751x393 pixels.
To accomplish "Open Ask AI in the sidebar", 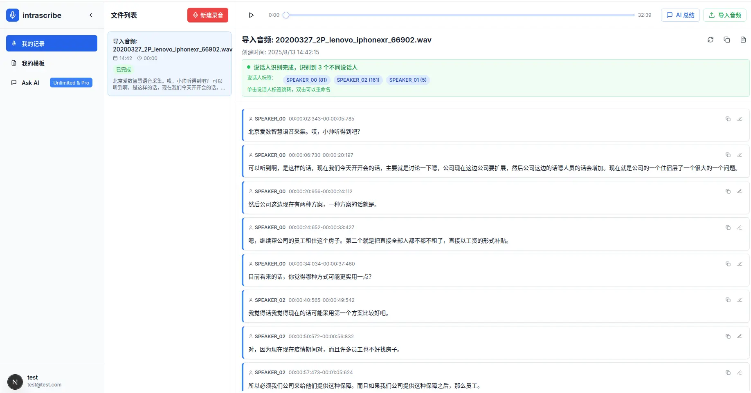I will click(x=30, y=83).
